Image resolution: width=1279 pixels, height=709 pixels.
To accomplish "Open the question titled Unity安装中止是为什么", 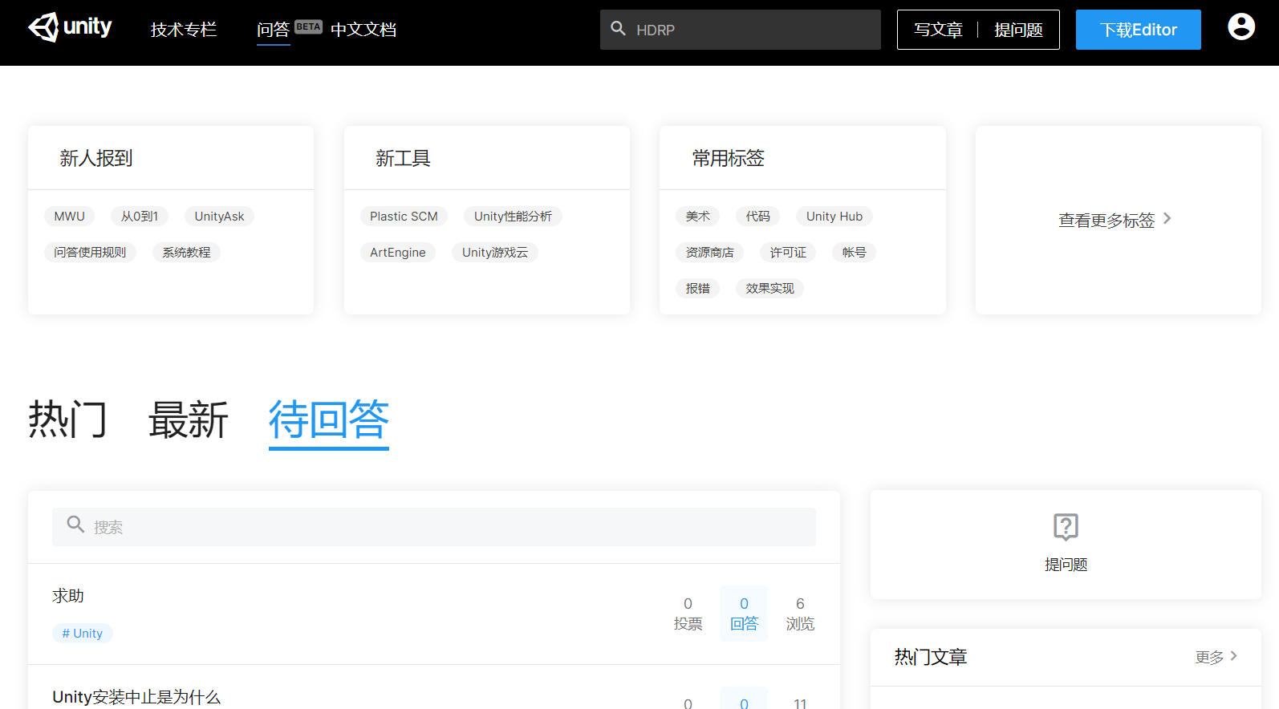I will (x=136, y=697).
